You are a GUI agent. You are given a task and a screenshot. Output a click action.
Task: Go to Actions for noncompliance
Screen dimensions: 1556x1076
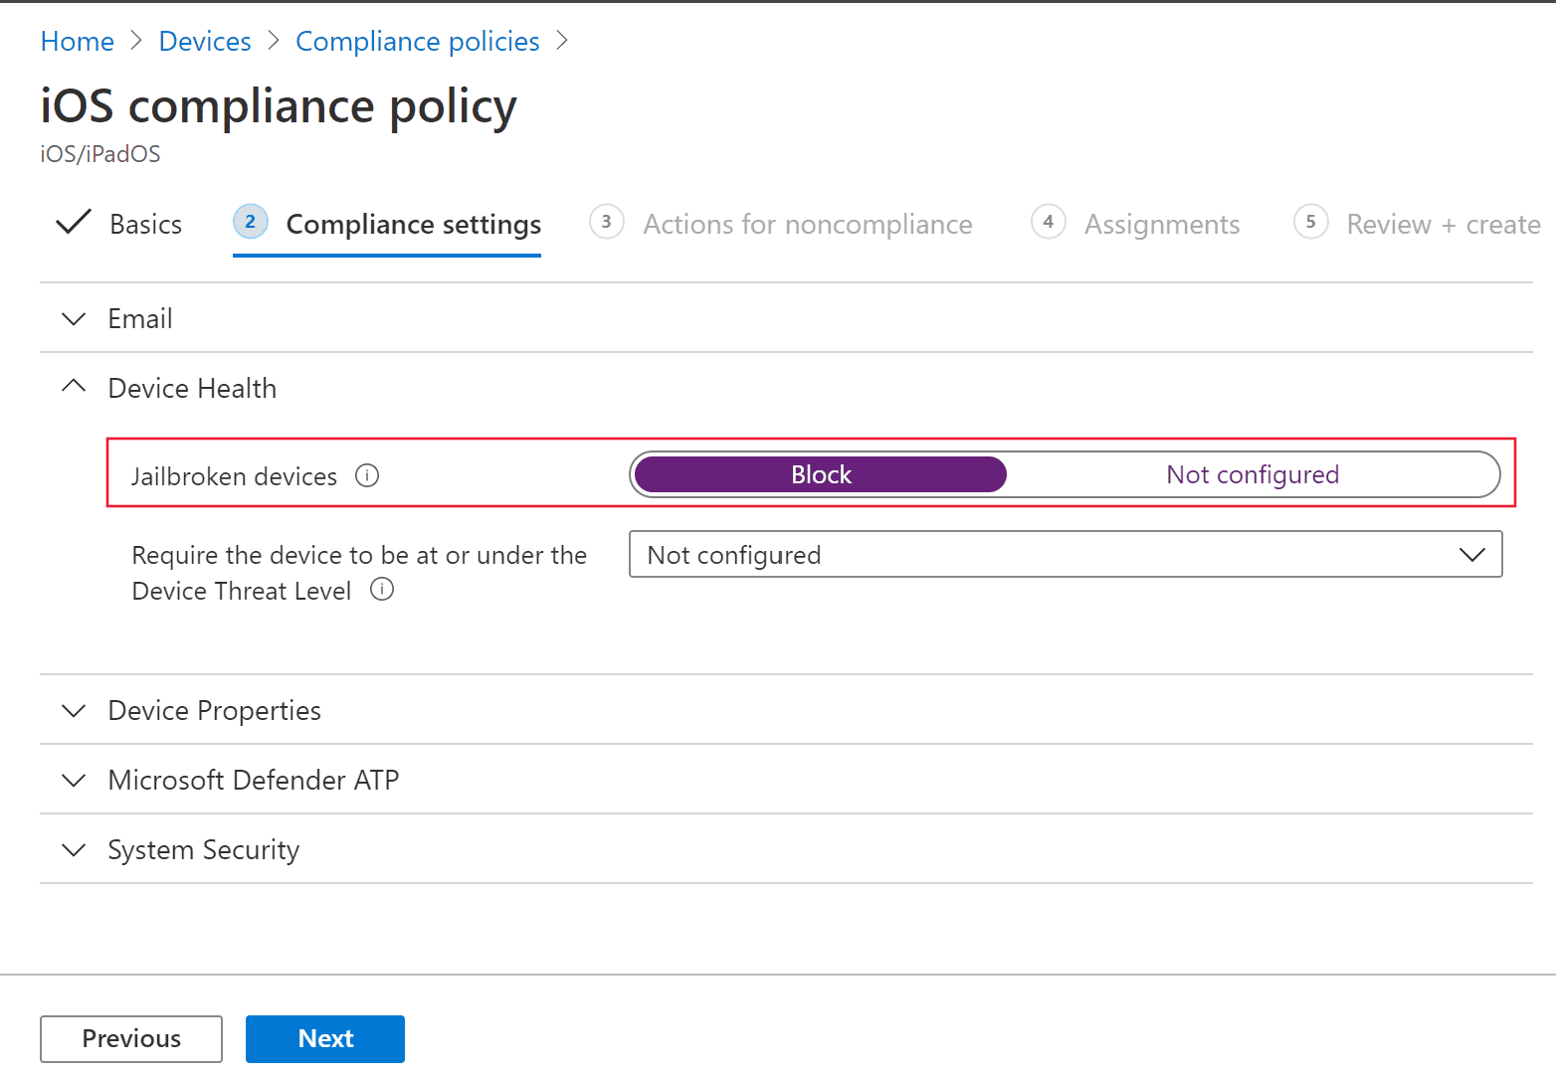pyautogui.click(x=807, y=224)
